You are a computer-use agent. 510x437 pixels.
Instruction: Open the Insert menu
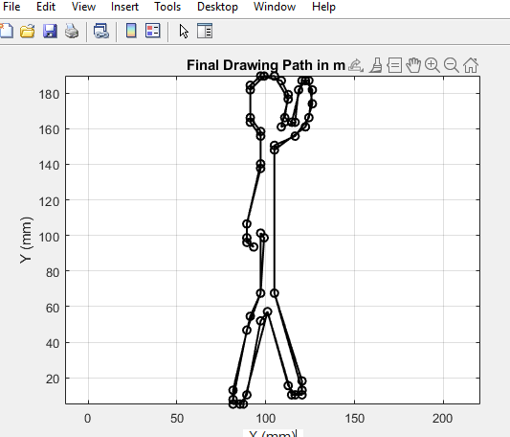124,7
